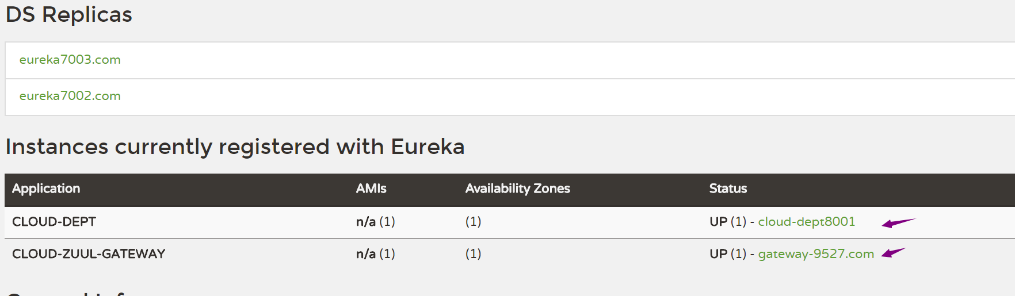
Task: Open the gateway-9527.com instance link
Action: [815, 254]
